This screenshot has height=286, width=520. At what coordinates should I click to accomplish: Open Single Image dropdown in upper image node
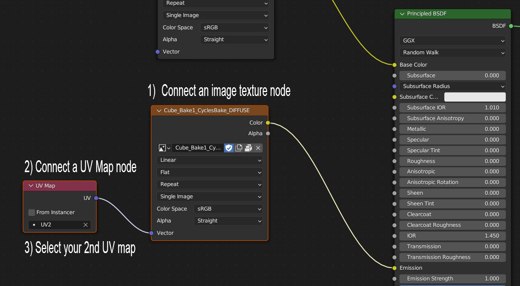click(x=216, y=15)
